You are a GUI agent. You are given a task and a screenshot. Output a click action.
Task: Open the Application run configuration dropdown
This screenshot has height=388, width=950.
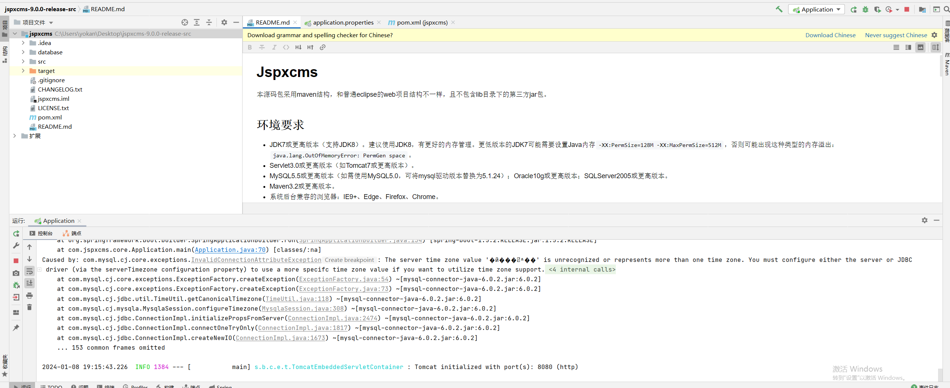817,9
